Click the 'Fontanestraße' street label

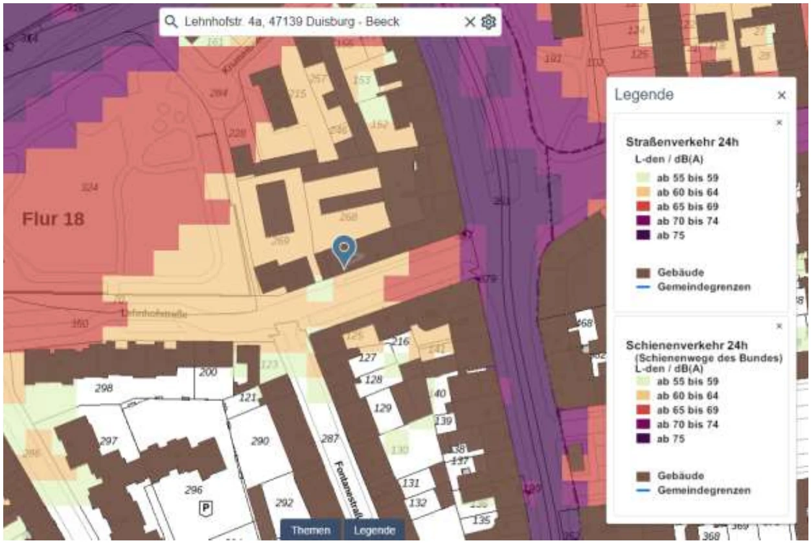pos(348,489)
